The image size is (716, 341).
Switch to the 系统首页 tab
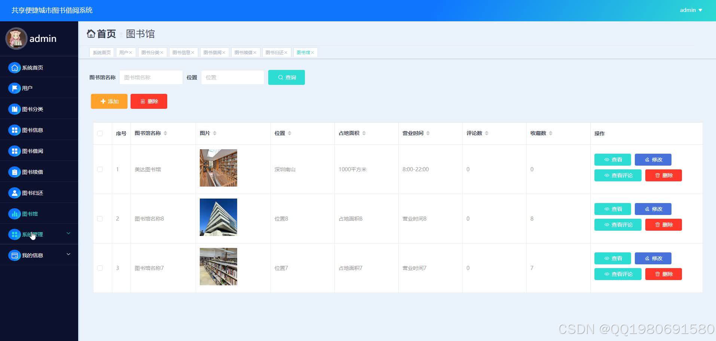[102, 53]
